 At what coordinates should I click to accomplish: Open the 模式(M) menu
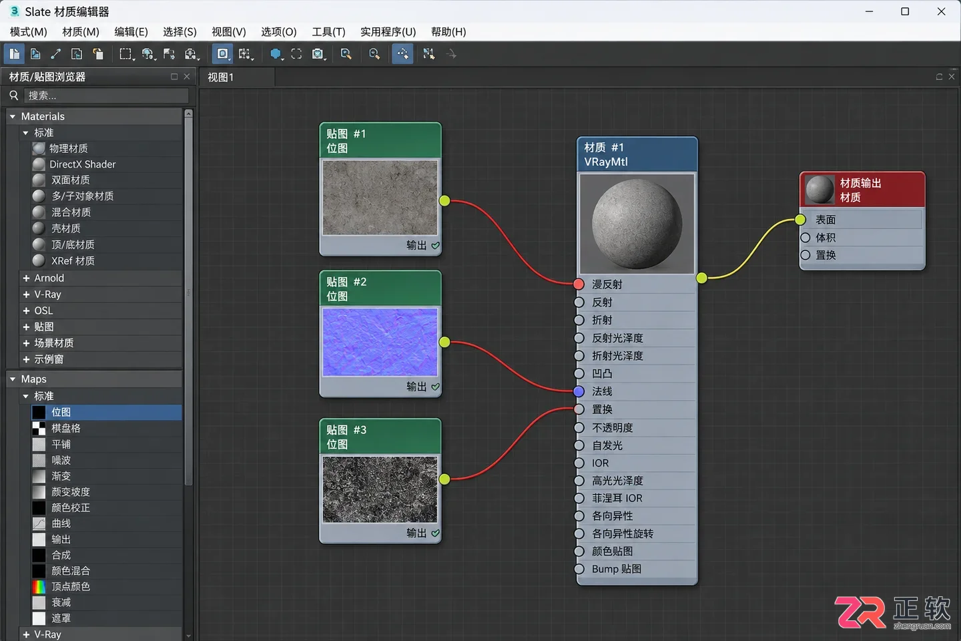tap(29, 32)
